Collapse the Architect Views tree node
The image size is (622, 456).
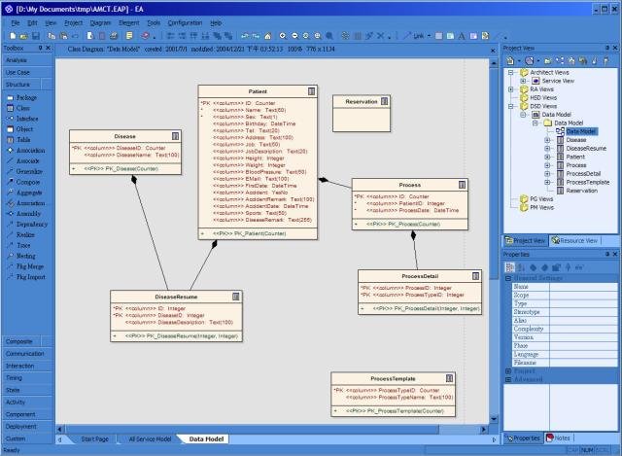(511, 73)
